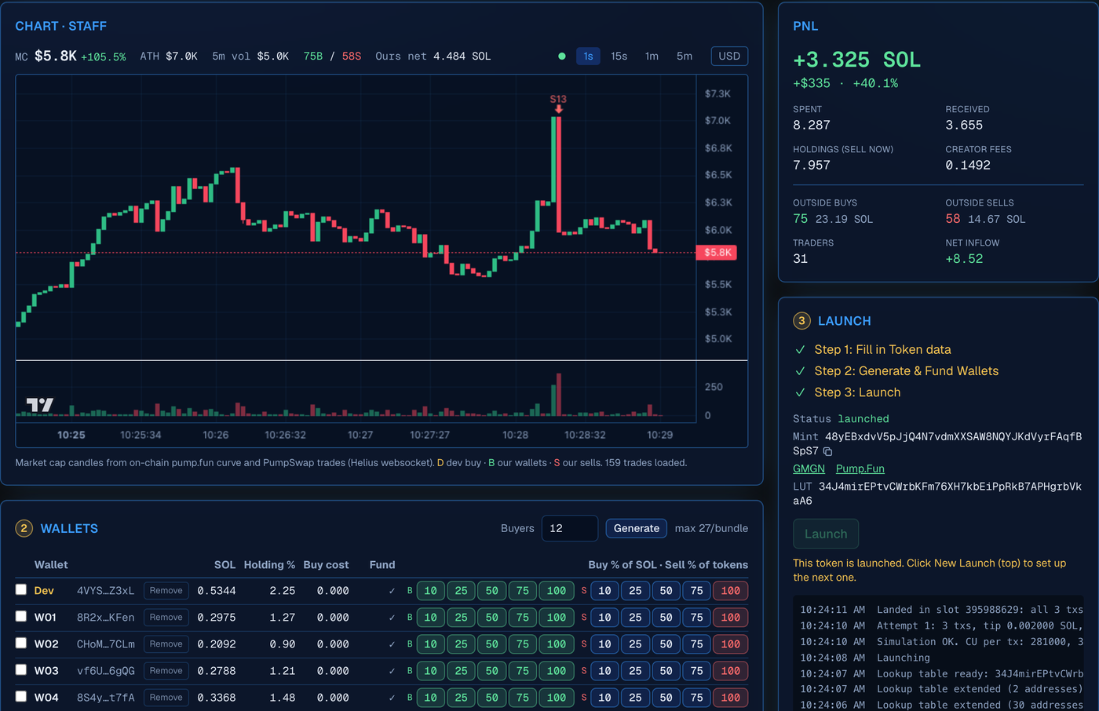Click the "Step 3: Launch" checklist item

tap(857, 392)
